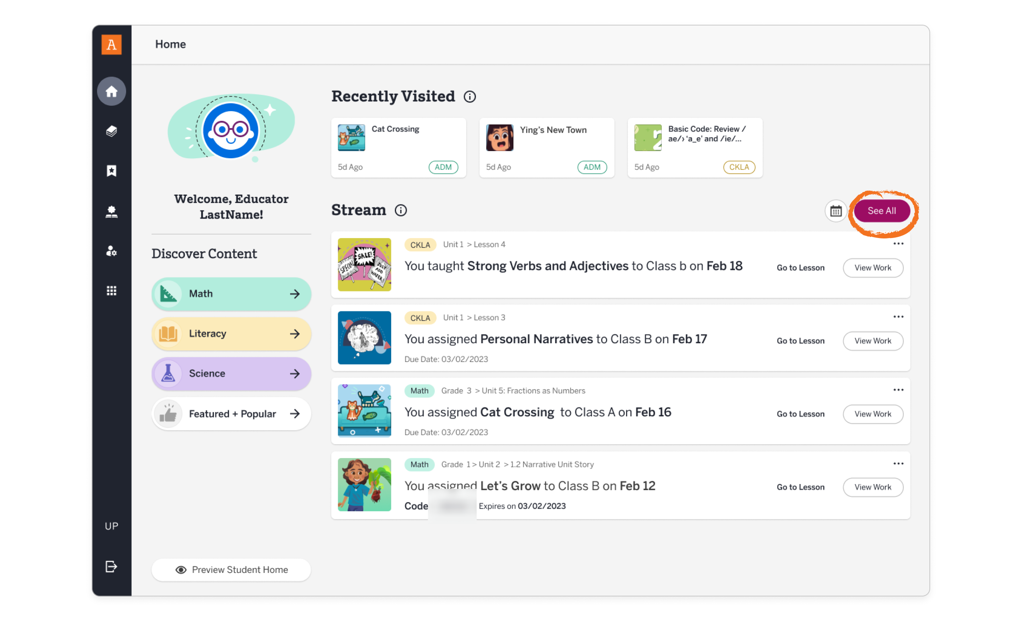Click the info icon next to Stream
Viewport: 1022px width, 622px height.
pos(401,211)
